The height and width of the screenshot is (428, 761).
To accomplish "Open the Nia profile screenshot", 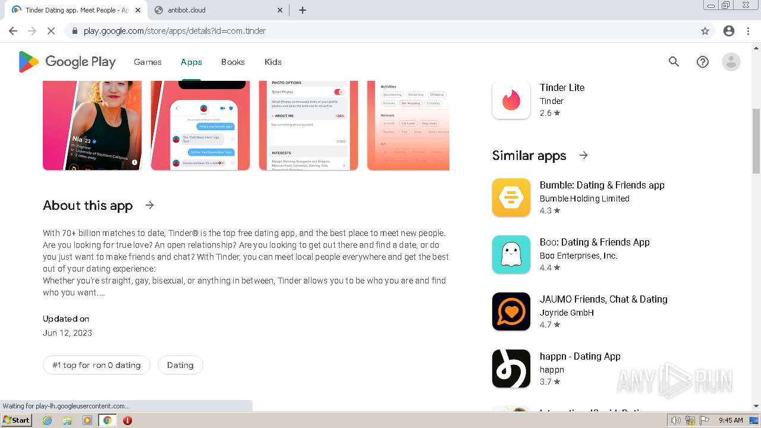I will [x=92, y=125].
